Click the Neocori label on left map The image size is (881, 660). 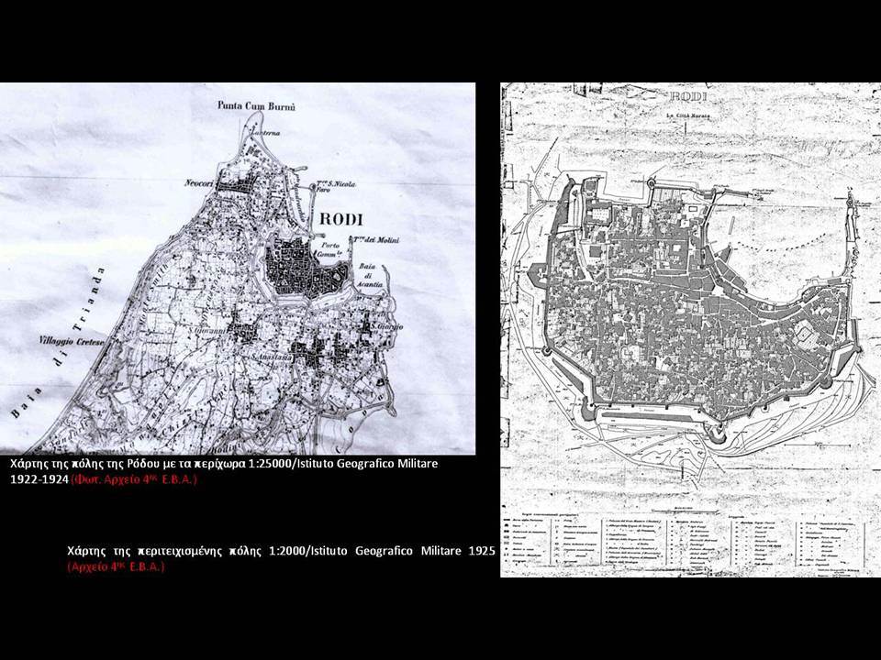click(199, 183)
